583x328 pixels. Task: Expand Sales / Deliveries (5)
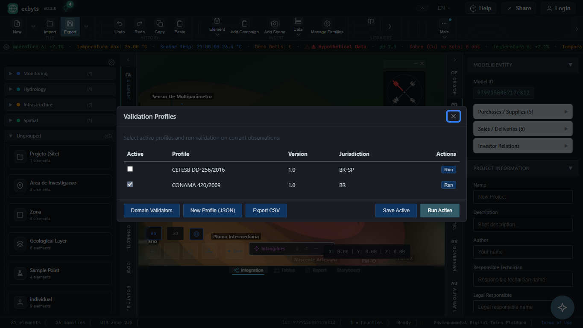523,129
